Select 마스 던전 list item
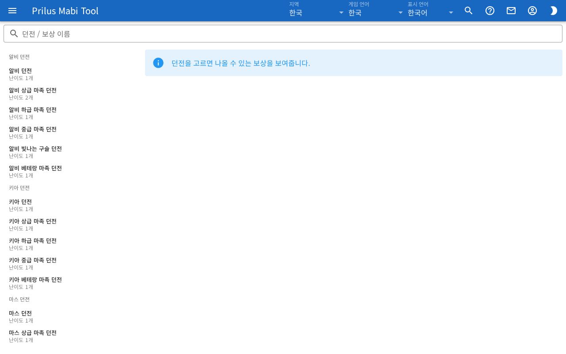 (x=71, y=316)
